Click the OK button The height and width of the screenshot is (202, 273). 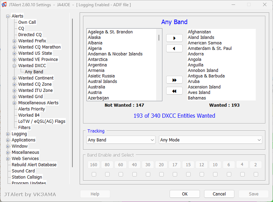pos(185,194)
